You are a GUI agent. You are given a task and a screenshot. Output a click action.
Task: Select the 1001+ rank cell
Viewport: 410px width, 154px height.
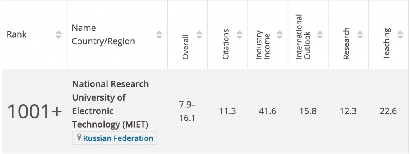(x=34, y=111)
